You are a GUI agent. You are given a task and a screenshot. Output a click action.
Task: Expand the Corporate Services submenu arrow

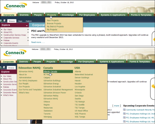(28, 38)
